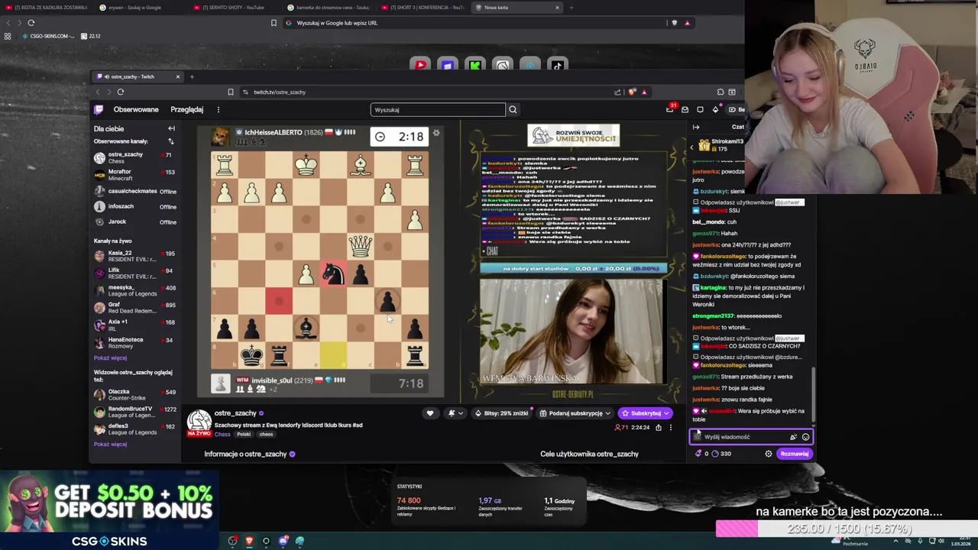The height and width of the screenshot is (550, 978).
Task: Reload the twitch.tv page
Action: [x=121, y=92]
